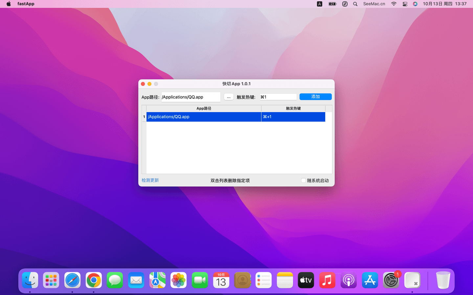Image resolution: width=473 pixels, height=295 pixels.
Task: Open Spotlight search in menu bar
Action: pyautogui.click(x=355, y=4)
